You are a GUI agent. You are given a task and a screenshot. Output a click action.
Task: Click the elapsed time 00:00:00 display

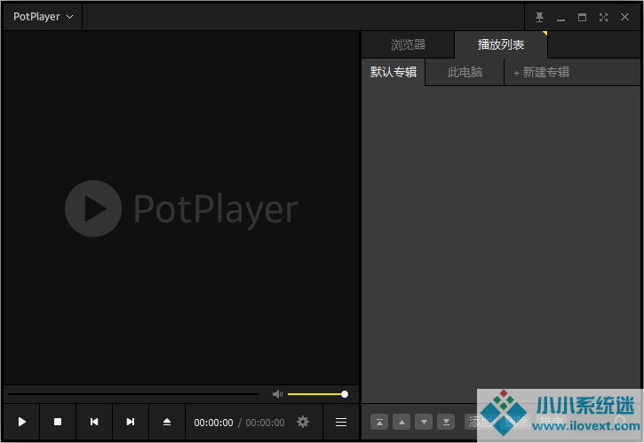[213, 423]
